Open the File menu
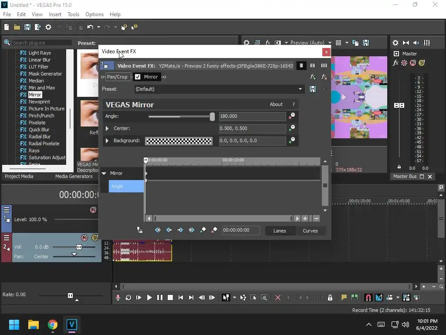The image size is (446, 335). point(7,14)
